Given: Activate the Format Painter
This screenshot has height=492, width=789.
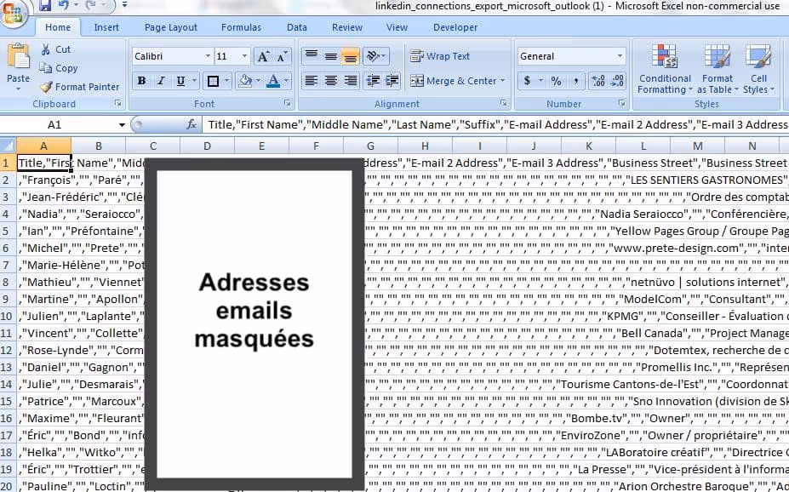Looking at the screenshot, I should coord(79,86).
